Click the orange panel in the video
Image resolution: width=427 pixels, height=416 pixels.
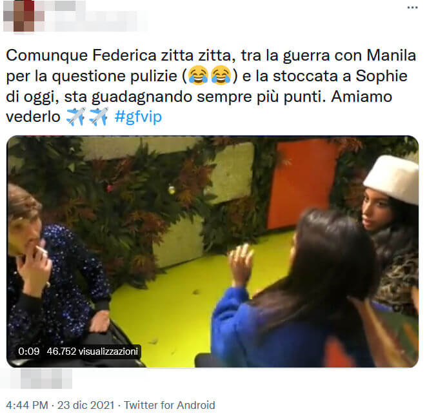303,184
